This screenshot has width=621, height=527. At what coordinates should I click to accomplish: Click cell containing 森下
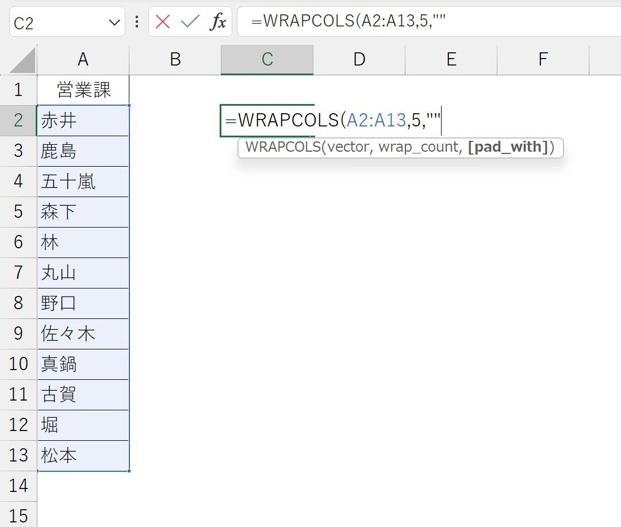(83, 212)
